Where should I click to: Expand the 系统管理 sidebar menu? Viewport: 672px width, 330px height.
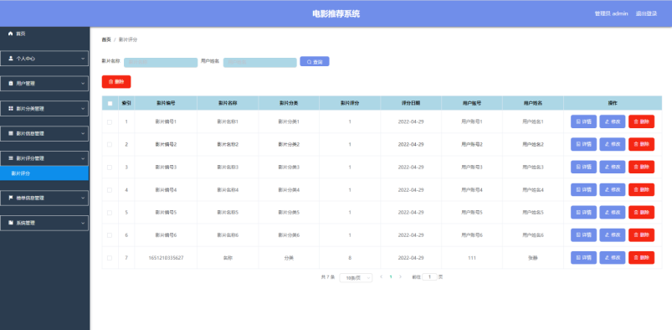(44, 223)
